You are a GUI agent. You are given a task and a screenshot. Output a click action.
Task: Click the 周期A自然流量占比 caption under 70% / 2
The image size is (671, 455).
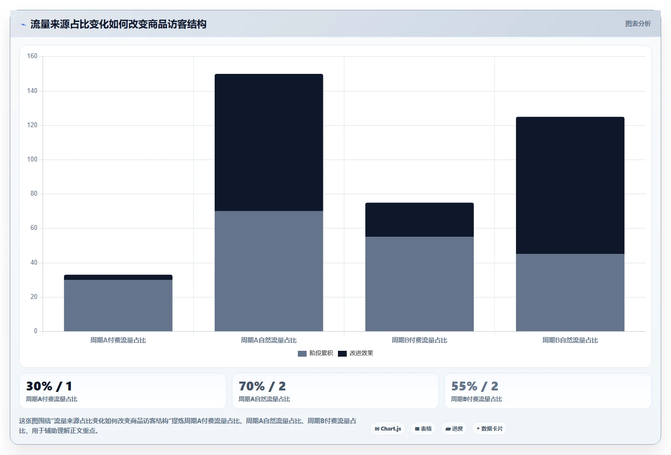265,399
